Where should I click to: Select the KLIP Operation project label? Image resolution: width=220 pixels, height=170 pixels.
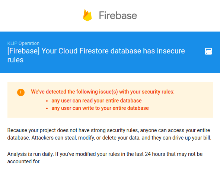click(x=23, y=43)
